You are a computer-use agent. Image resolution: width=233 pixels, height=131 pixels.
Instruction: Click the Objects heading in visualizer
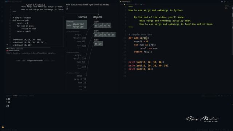97,17
